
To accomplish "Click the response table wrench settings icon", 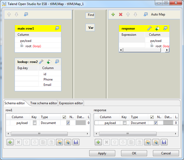I will (149, 29).
